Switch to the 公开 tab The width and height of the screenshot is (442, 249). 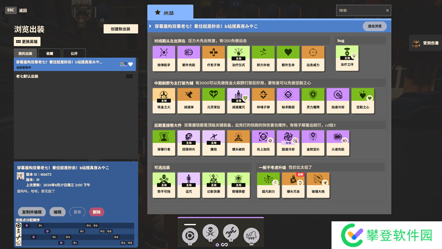pyautogui.click(x=74, y=53)
